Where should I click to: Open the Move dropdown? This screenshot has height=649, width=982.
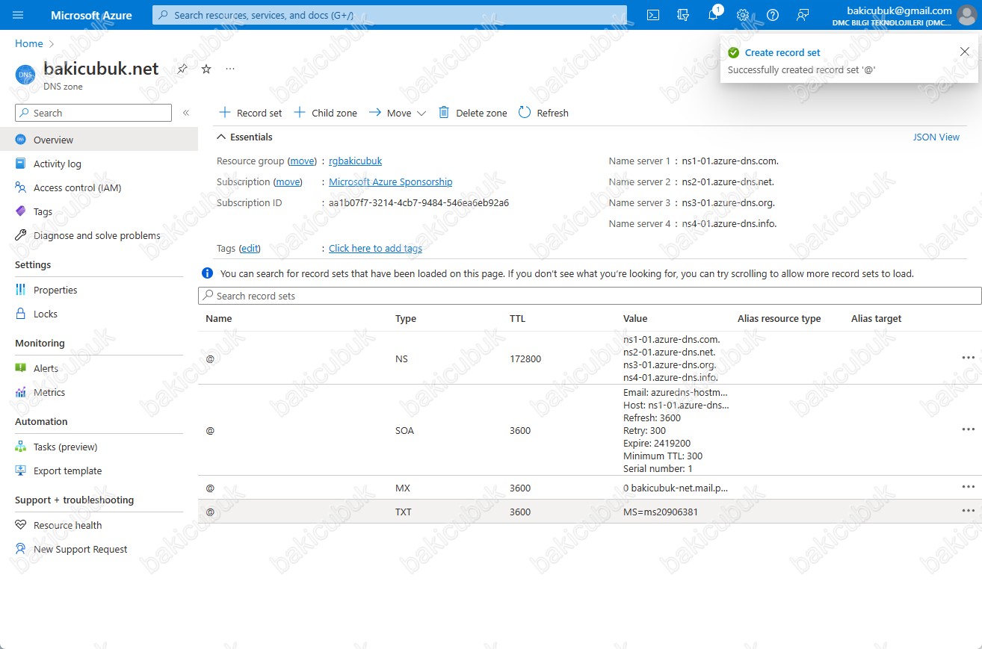coord(397,113)
